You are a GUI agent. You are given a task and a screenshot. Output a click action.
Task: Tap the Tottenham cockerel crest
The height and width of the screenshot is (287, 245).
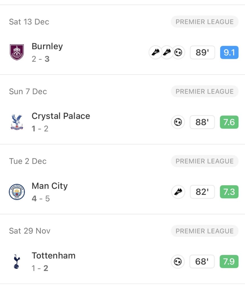pos(17,261)
